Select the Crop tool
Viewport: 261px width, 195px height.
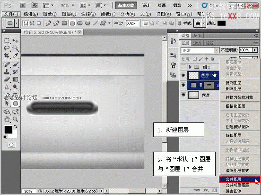7,56
